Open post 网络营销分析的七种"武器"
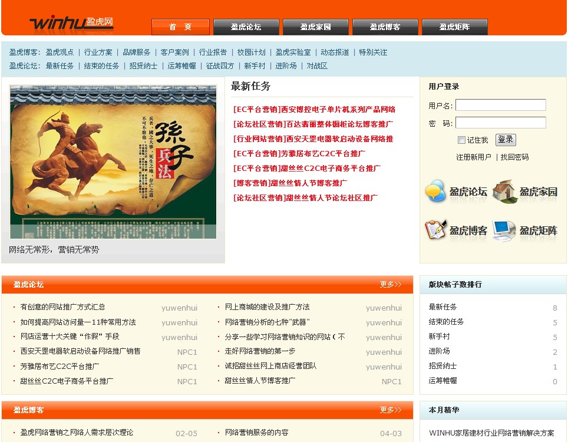The height and width of the screenshot is (442, 568). click(x=268, y=322)
